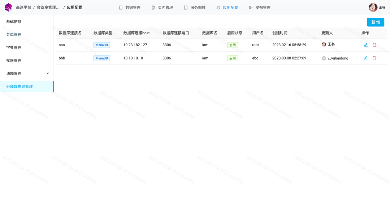Edit the aaa database connection

(365, 45)
